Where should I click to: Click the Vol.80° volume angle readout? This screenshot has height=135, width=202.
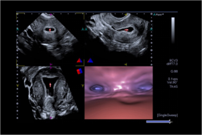[x=170, y=82]
